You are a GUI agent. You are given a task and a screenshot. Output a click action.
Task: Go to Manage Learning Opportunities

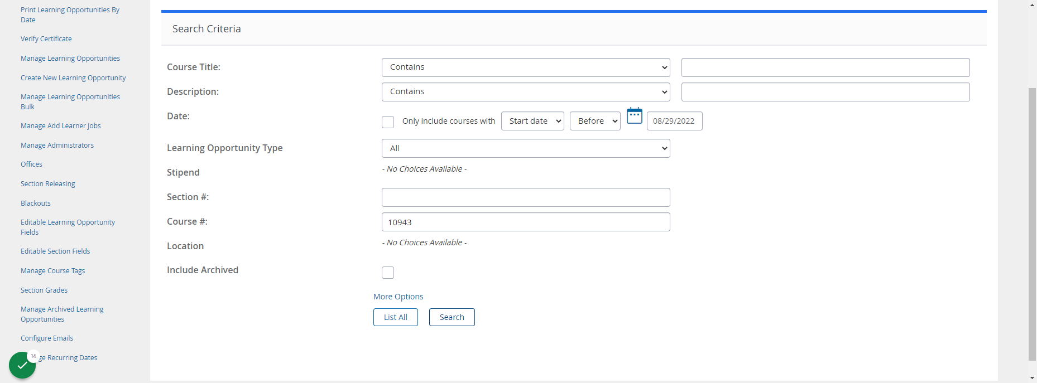click(x=70, y=59)
